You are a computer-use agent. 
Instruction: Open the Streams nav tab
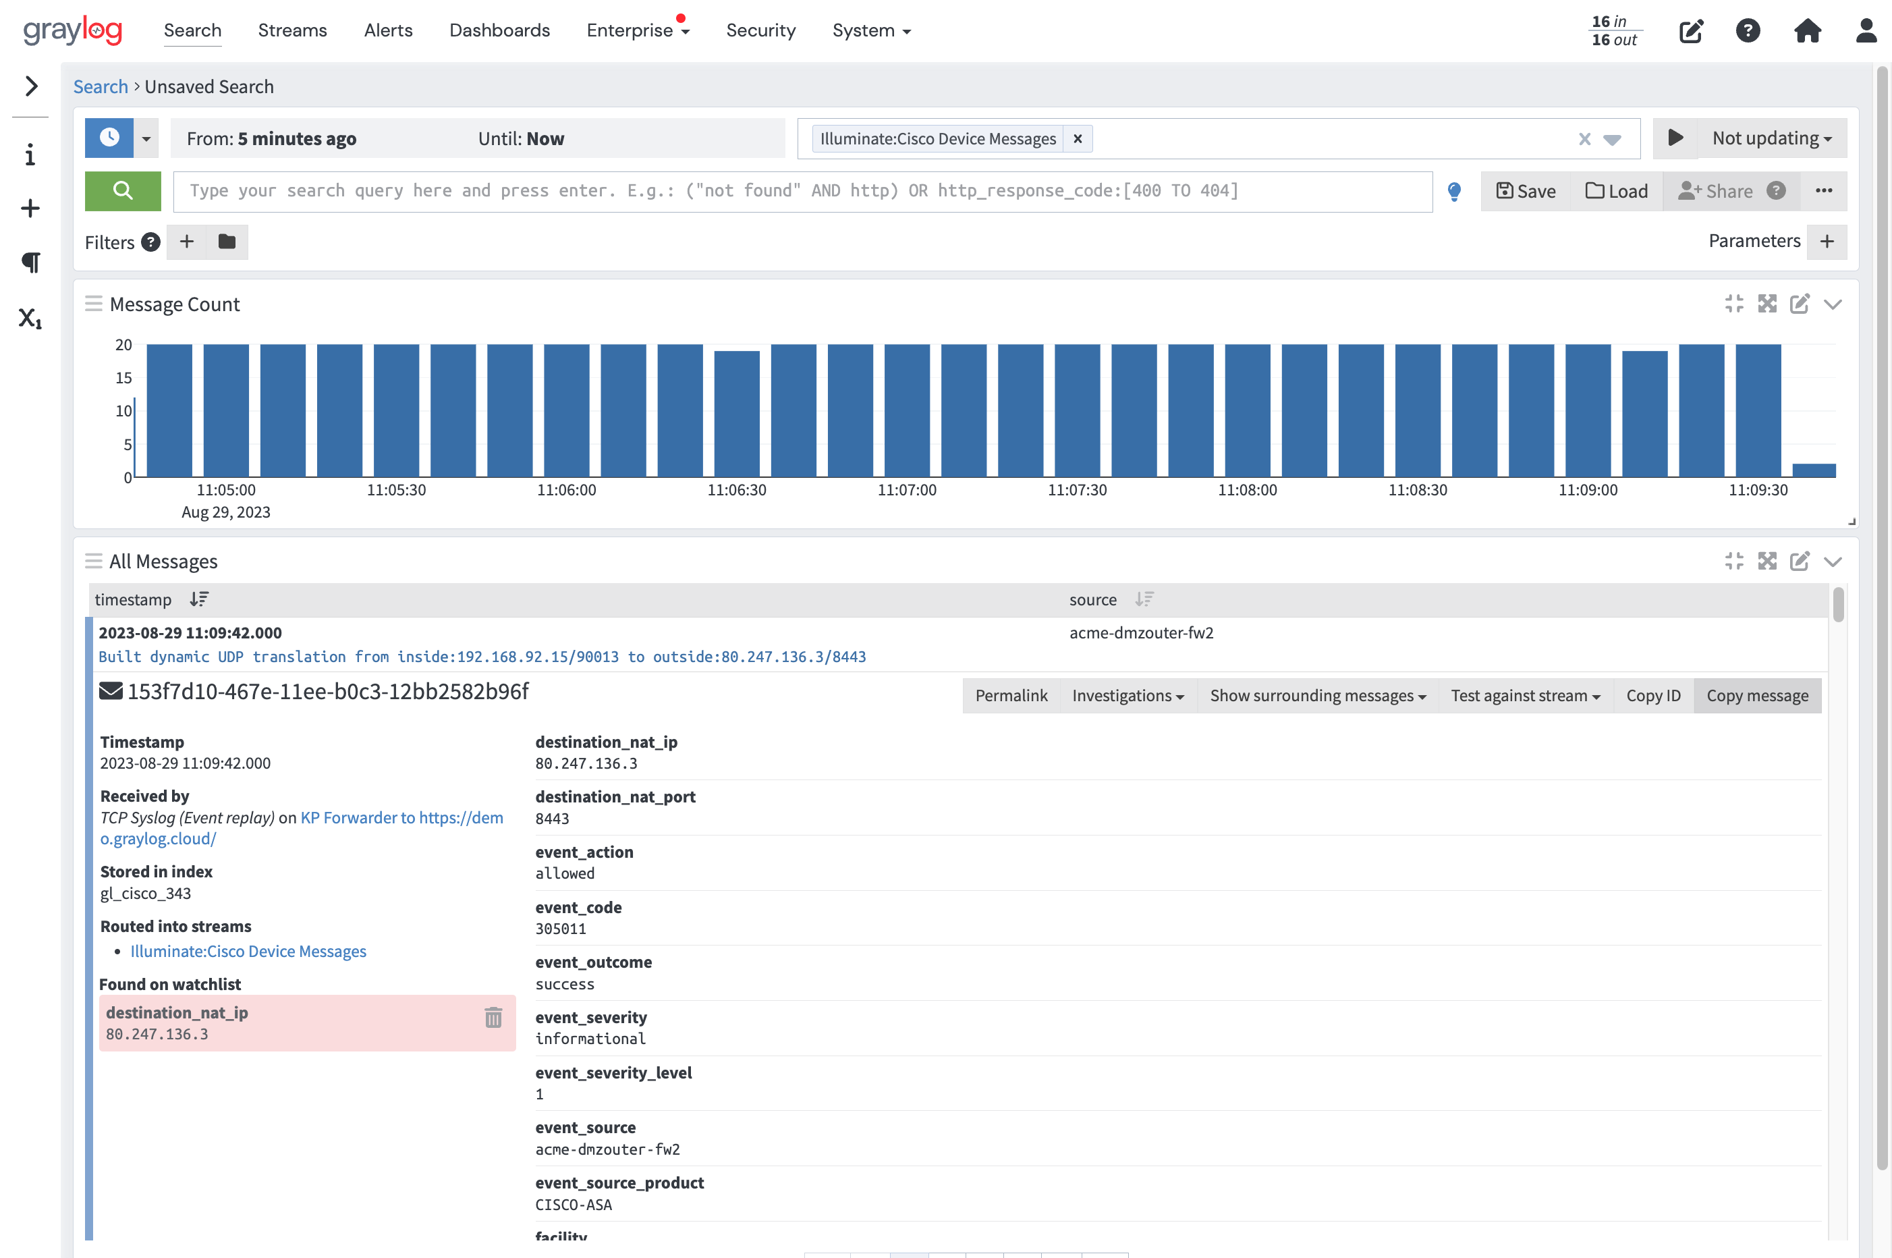(293, 30)
